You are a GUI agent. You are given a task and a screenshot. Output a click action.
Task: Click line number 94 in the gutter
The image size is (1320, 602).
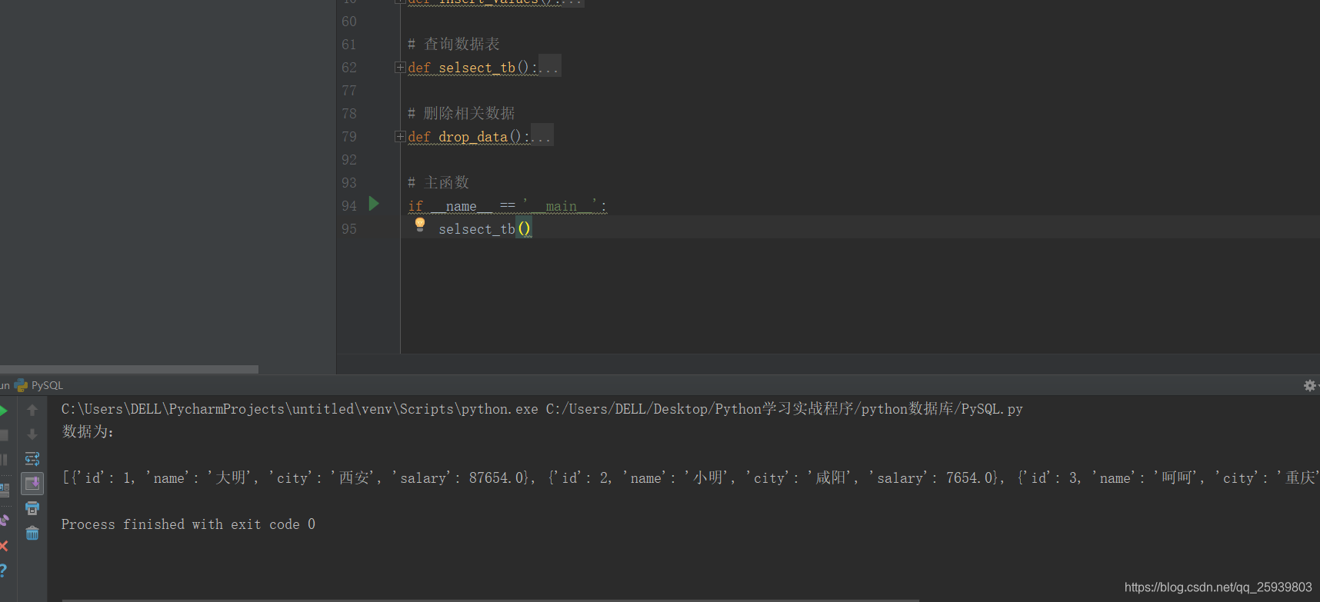point(349,206)
